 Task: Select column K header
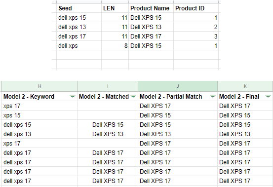point(245,86)
